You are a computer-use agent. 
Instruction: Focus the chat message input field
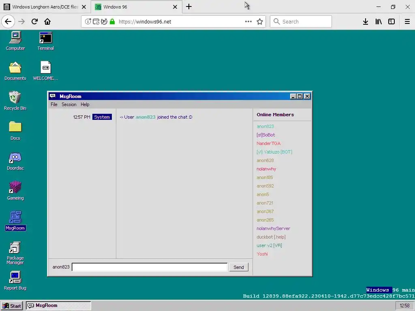click(x=150, y=267)
